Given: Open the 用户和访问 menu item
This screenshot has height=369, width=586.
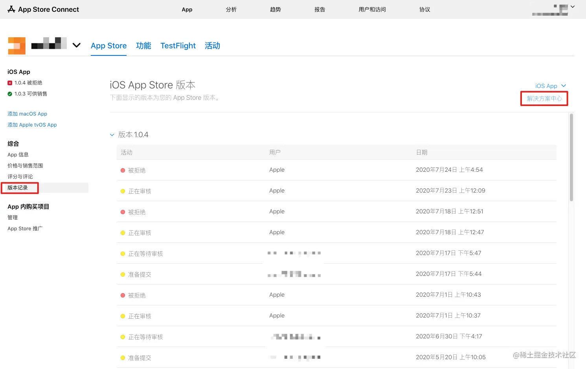Looking at the screenshot, I should point(372,9).
